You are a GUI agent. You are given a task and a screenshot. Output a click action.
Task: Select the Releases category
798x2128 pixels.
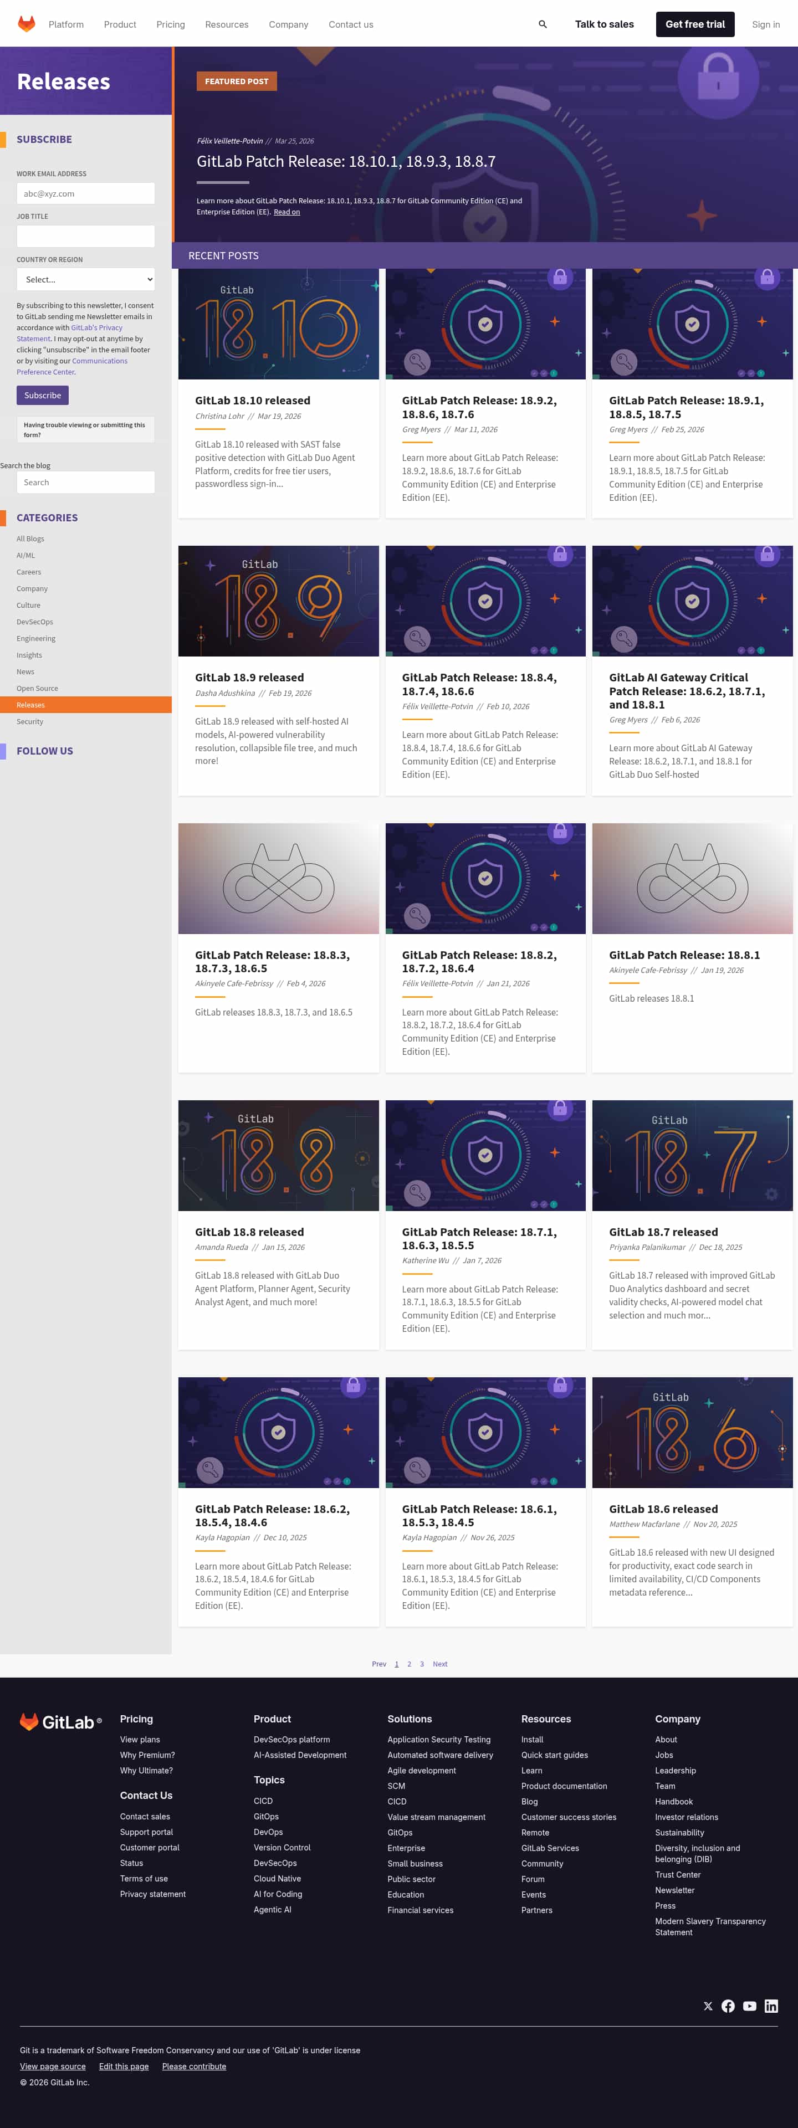(x=86, y=705)
